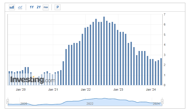Click the P button in the toolbar
Image resolution: width=187 pixels, height=110 pixels.
(x=58, y=7)
